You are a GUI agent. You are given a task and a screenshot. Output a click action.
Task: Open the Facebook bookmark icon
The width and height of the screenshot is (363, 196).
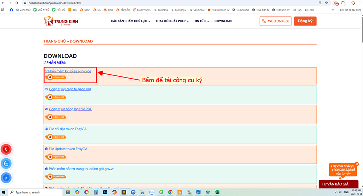pos(11,10)
